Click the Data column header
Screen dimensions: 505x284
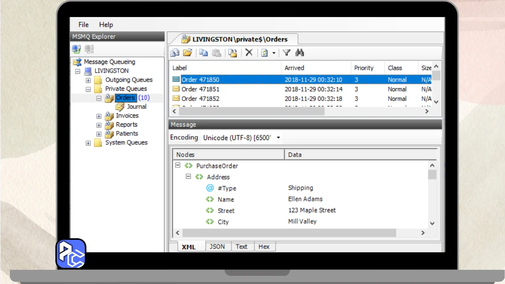[x=360, y=155]
